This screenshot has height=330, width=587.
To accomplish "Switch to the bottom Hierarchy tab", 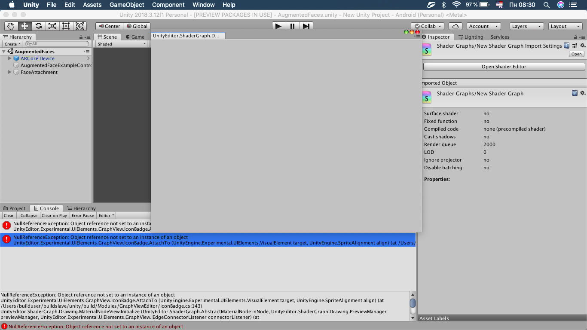I will [81, 208].
